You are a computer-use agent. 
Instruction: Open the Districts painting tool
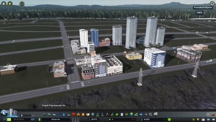(x=54, y=115)
